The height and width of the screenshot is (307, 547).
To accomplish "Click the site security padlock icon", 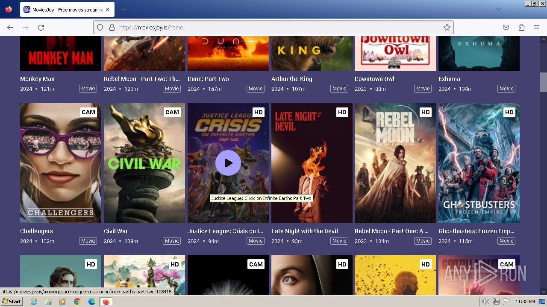I will coord(112,27).
